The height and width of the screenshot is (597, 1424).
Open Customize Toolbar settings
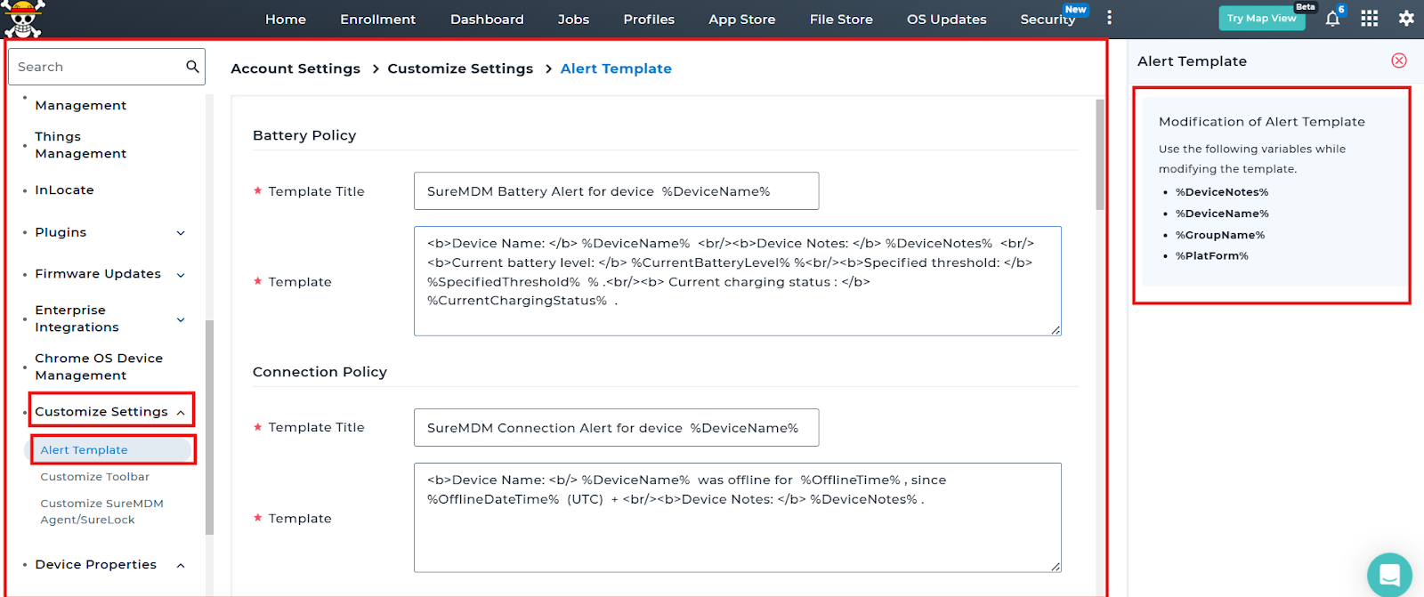tap(94, 477)
